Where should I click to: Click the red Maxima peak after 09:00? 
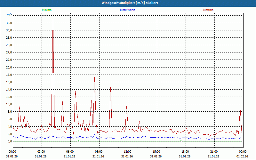click(x=110, y=87)
